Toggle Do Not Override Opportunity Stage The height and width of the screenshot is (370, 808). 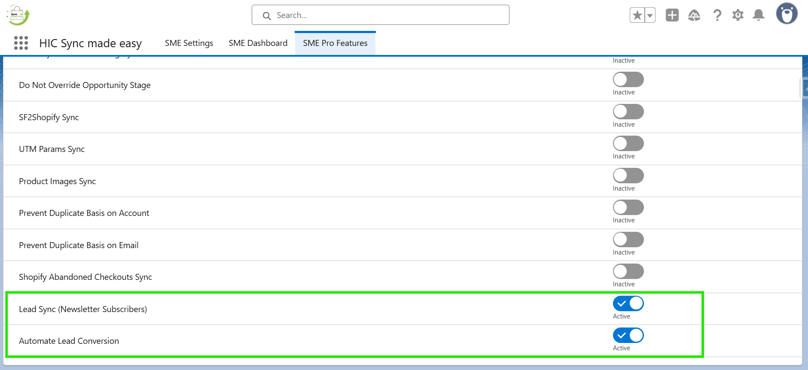click(628, 79)
